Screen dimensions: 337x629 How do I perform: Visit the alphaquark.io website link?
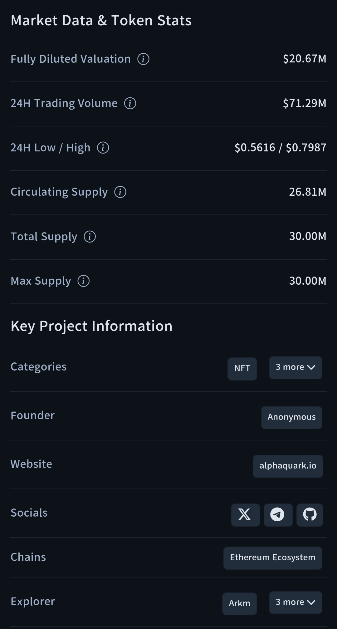[288, 466]
